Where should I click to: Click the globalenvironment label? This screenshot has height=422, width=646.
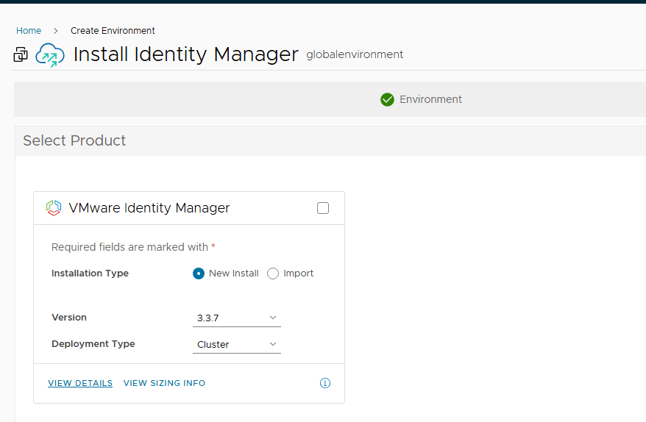(355, 54)
